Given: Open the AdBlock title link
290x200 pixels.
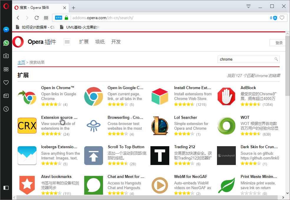Looking at the screenshot, I should click(248, 88).
